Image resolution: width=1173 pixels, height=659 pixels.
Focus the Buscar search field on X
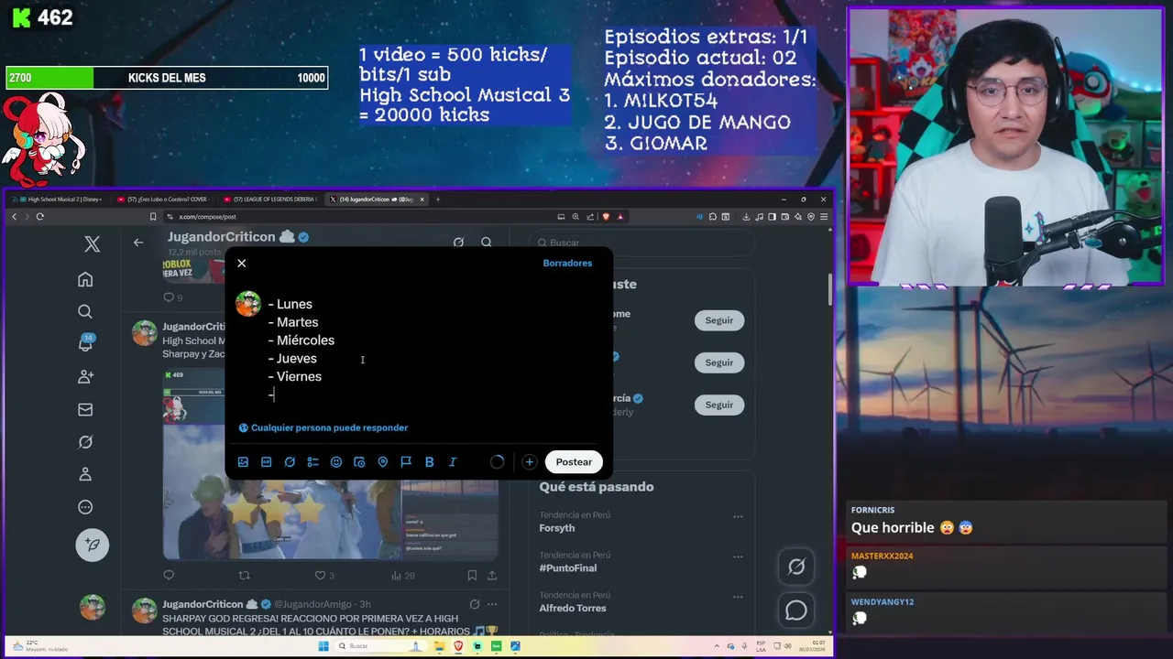641,243
